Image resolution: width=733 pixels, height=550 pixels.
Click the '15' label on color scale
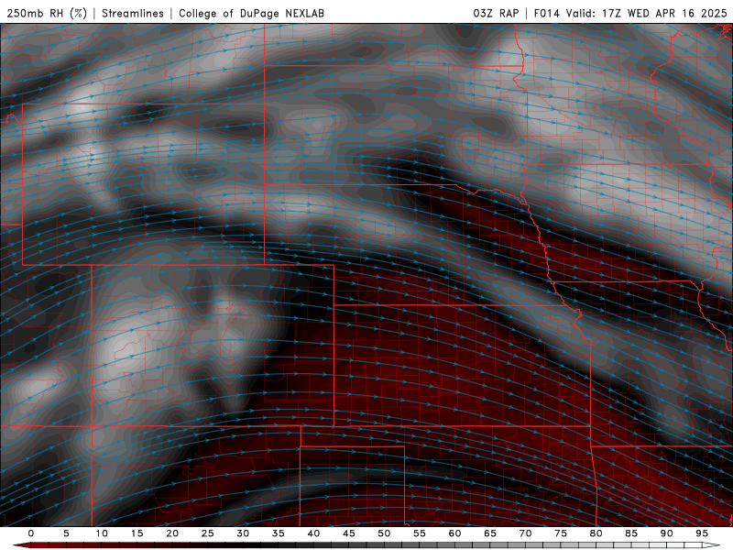pos(137,533)
